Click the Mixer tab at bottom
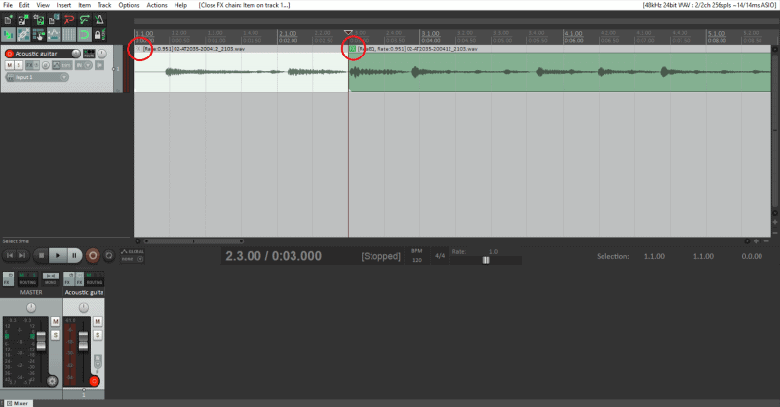The image size is (780, 407). [18, 403]
